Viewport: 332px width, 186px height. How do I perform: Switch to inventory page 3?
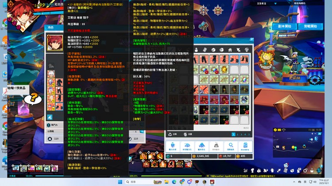coord(241,134)
